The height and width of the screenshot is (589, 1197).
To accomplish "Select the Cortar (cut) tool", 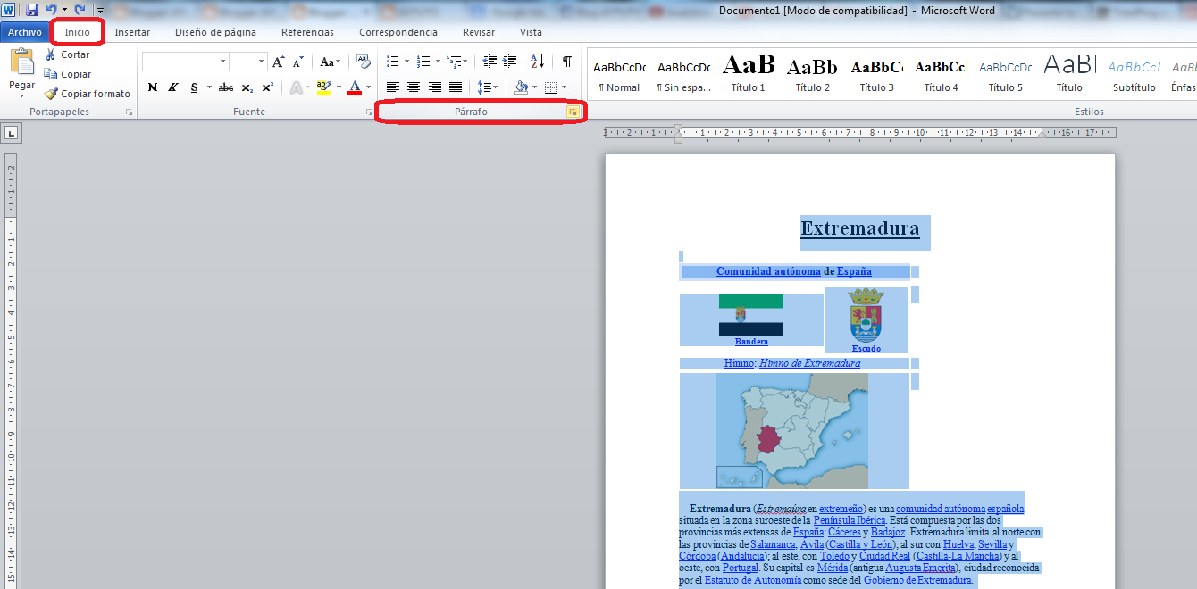I will click(x=69, y=54).
